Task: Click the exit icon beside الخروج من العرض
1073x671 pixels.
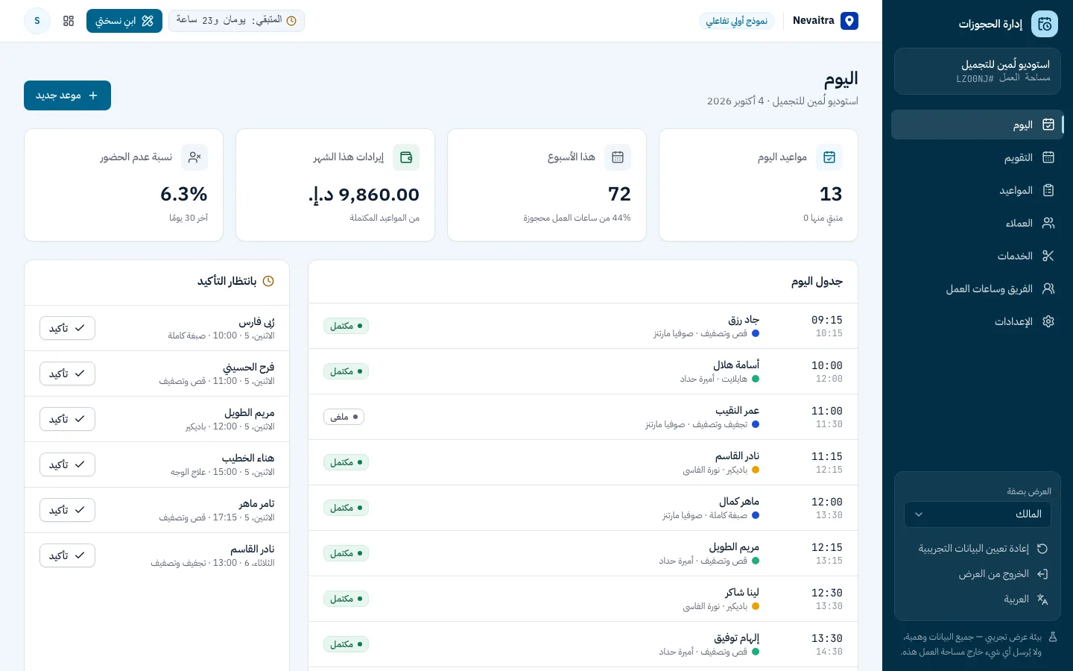Action: [x=1042, y=574]
